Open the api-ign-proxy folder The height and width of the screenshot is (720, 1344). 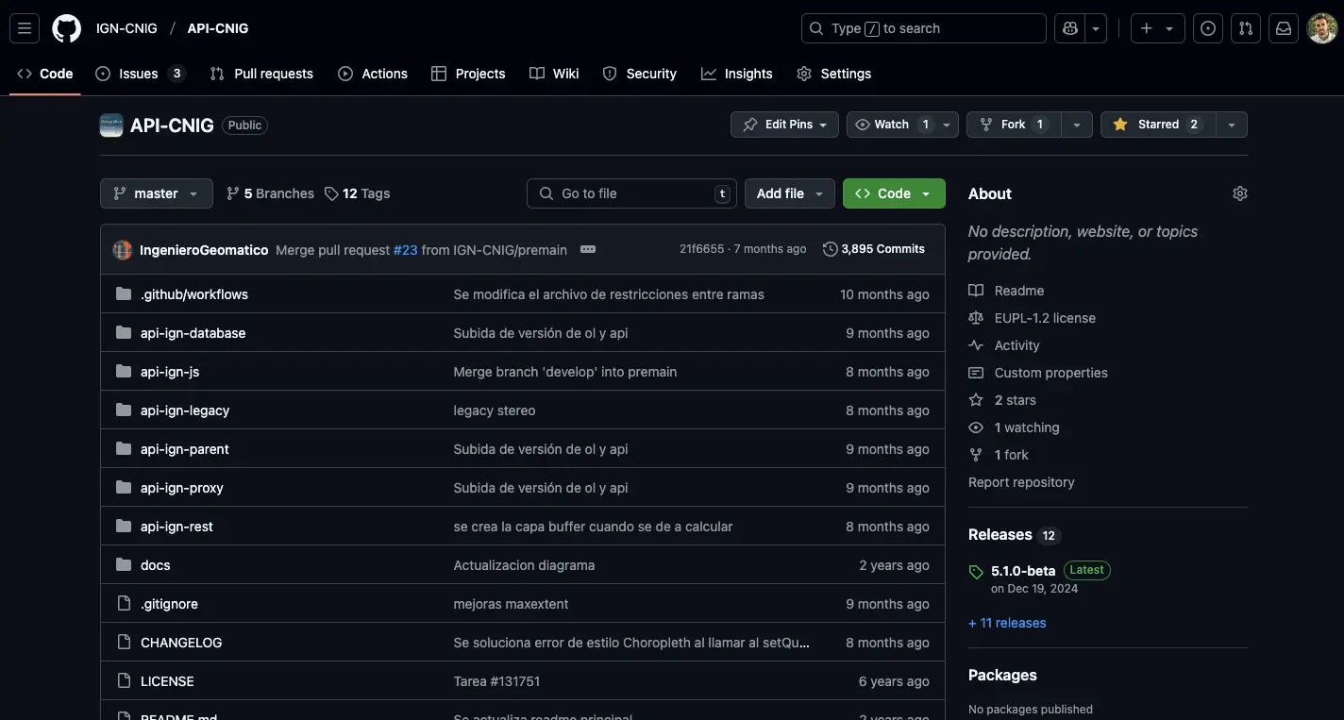(x=182, y=488)
